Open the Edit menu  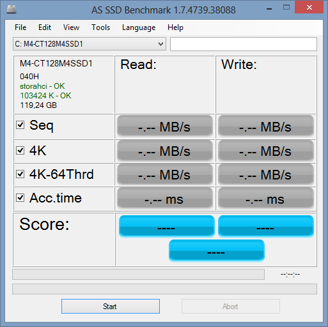click(45, 27)
